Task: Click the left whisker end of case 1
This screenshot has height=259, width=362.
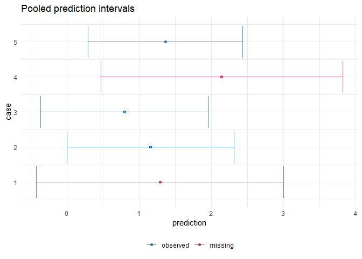Action: [36, 182]
